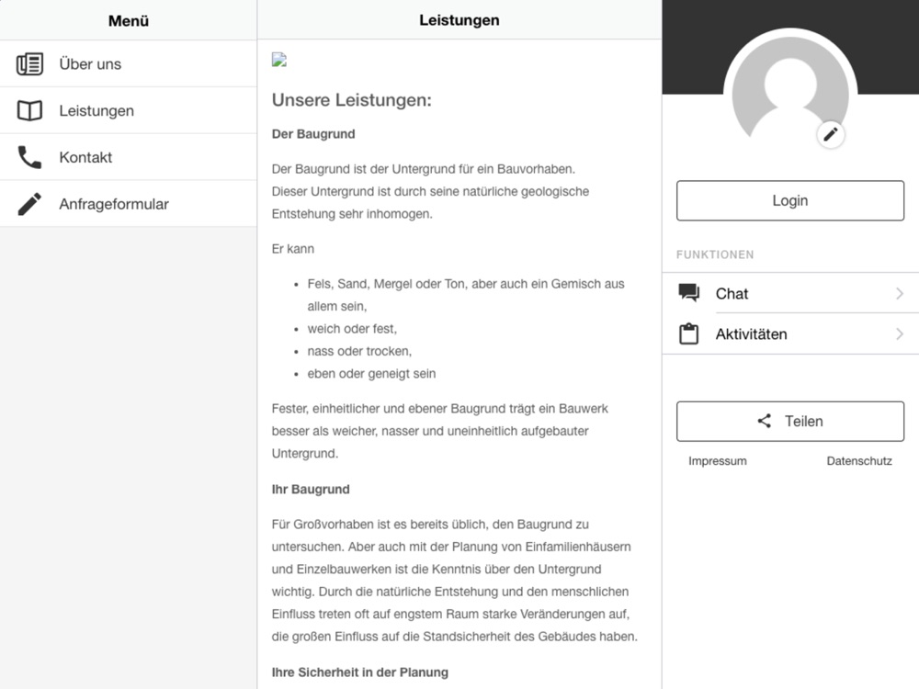Click the Aktivitäten function label
This screenshot has height=689, width=919.
click(x=751, y=334)
